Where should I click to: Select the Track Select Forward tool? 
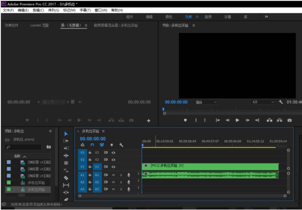pyautogui.click(x=66, y=141)
